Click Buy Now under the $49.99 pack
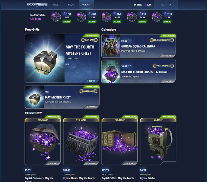This screenshot has height=182, width=207. [117, 21]
